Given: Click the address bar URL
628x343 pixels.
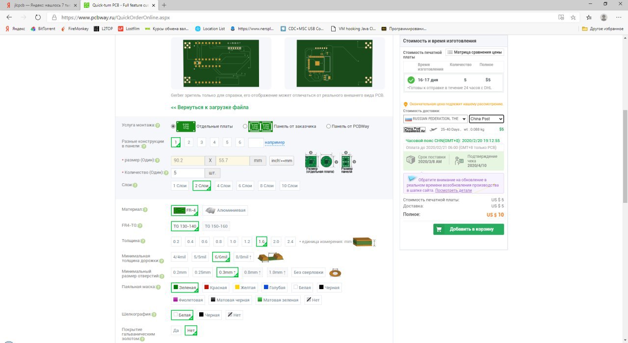Looking at the screenshot, I should pos(115,17).
